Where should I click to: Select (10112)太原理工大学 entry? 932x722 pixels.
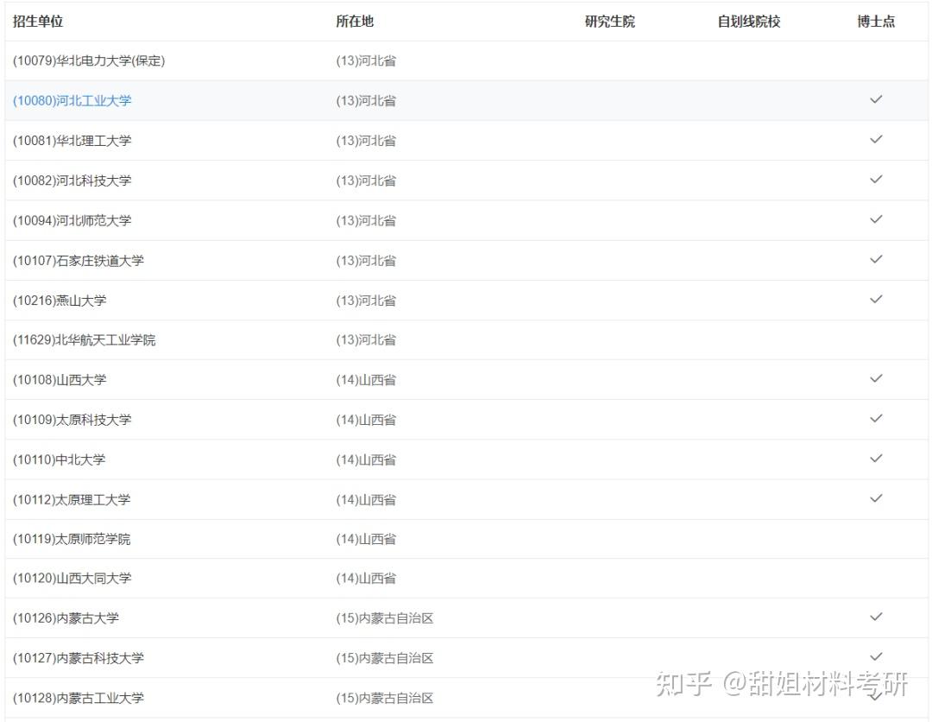tap(72, 499)
